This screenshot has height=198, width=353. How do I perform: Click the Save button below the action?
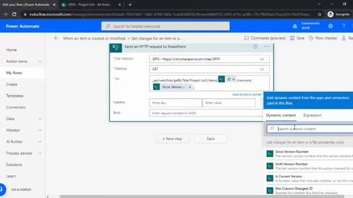[x=211, y=139]
